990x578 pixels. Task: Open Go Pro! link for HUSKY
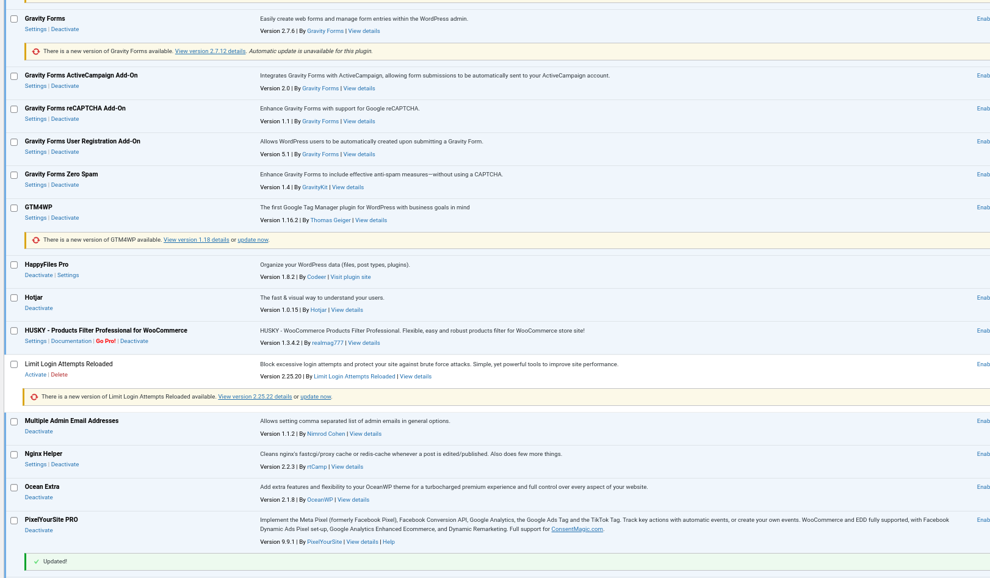(x=106, y=341)
